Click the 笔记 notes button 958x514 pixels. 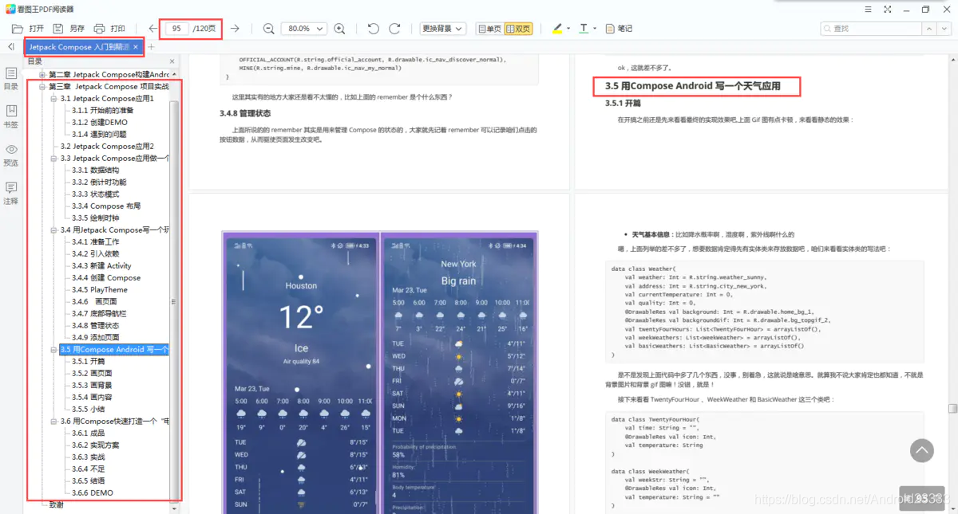point(620,28)
